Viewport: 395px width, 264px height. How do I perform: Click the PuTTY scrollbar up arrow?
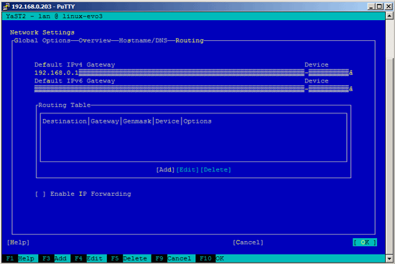pos(389,16)
